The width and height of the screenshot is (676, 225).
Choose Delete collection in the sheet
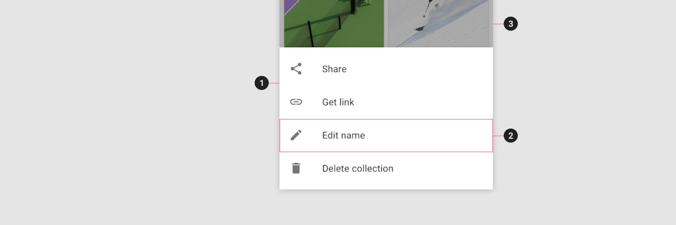(386, 168)
